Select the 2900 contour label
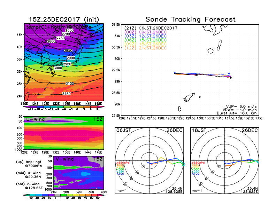Image resolution: width=276 pixels, height=213 pixels. coord(71,58)
